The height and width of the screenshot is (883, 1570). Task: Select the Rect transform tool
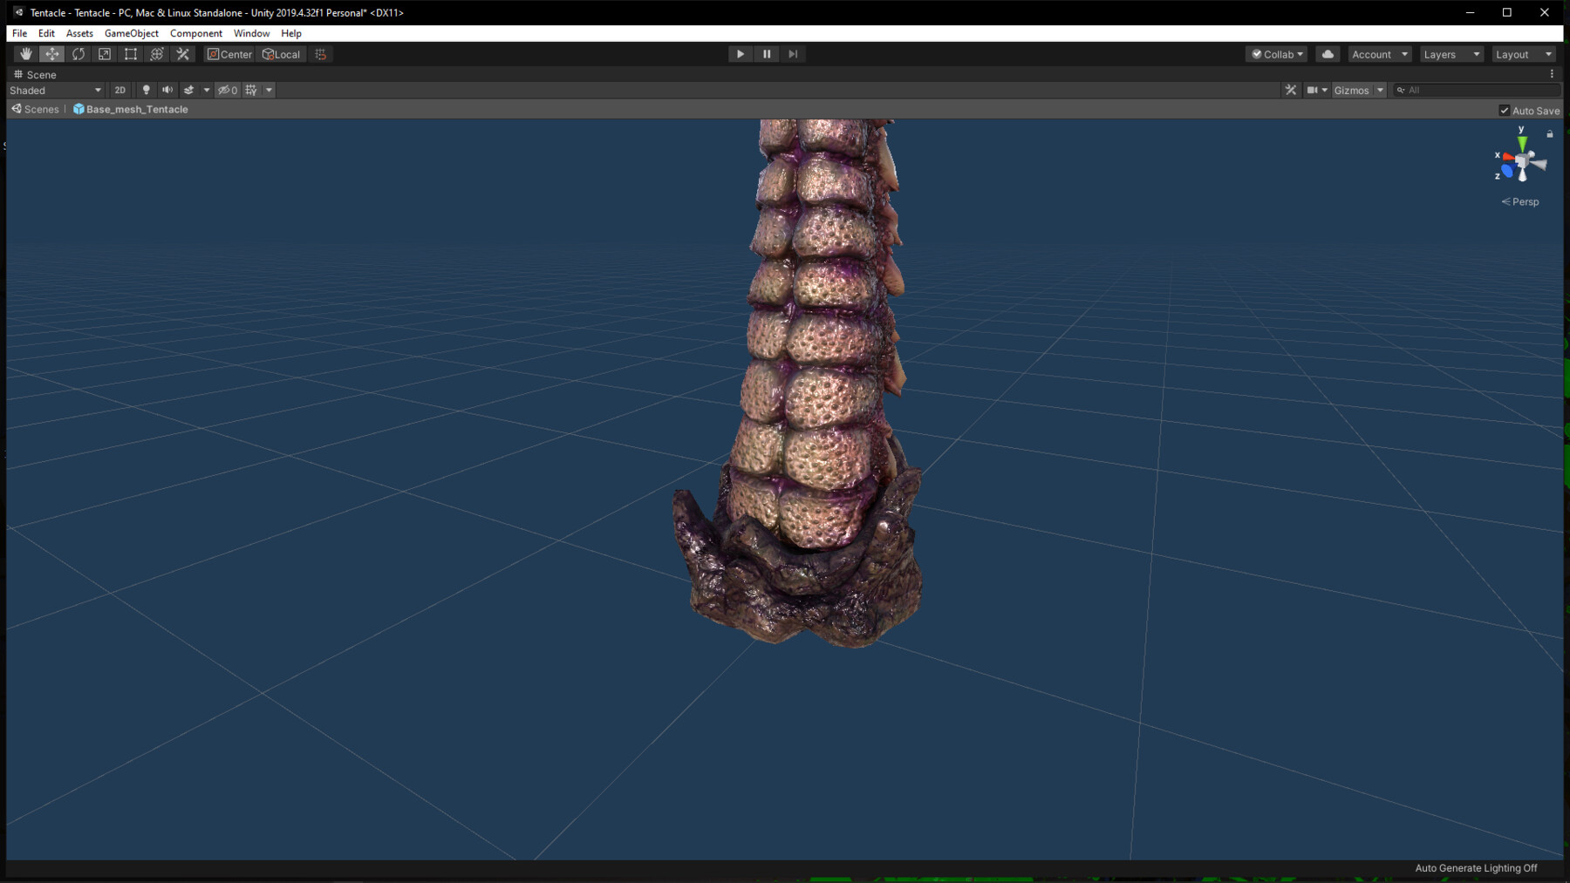131,53
